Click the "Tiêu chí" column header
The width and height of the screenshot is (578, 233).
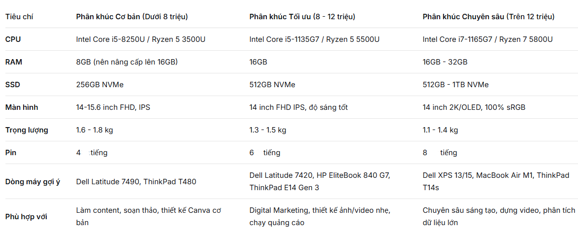tap(19, 17)
